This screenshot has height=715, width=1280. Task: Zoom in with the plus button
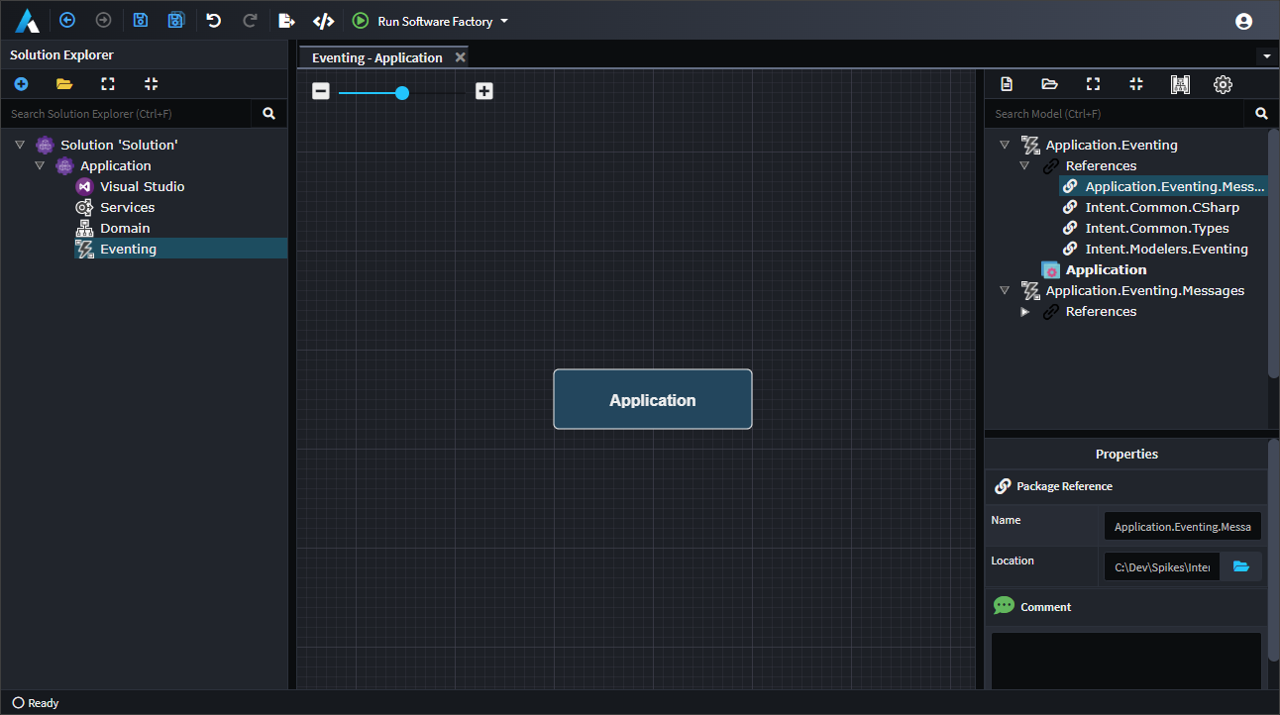click(x=483, y=91)
